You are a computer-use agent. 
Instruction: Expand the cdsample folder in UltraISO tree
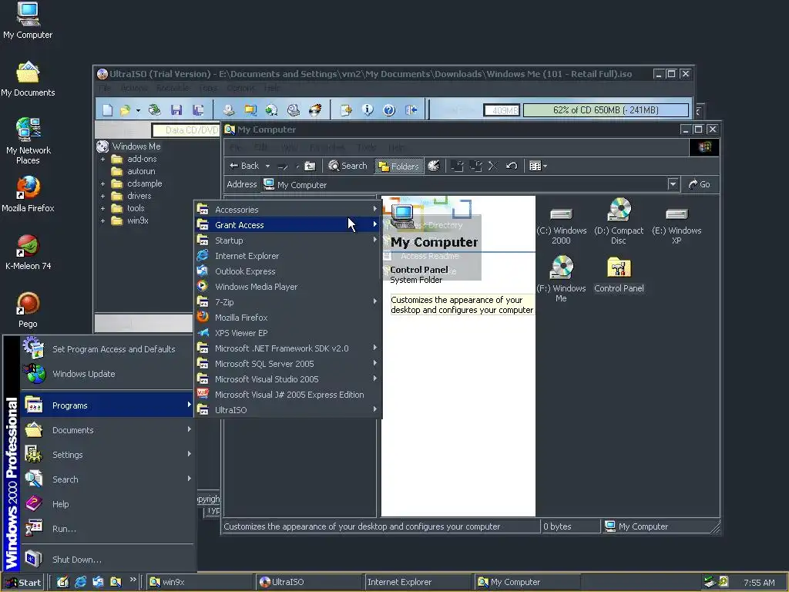[102, 183]
